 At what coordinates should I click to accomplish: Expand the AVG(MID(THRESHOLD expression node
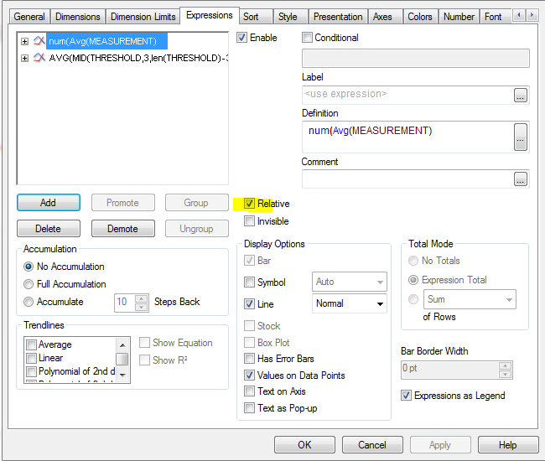click(x=24, y=58)
